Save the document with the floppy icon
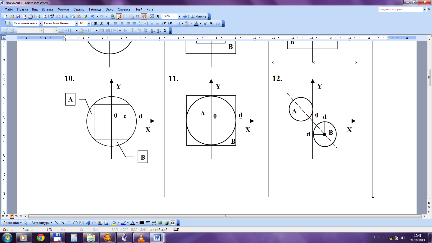The height and width of the screenshot is (243, 432). click(18, 16)
